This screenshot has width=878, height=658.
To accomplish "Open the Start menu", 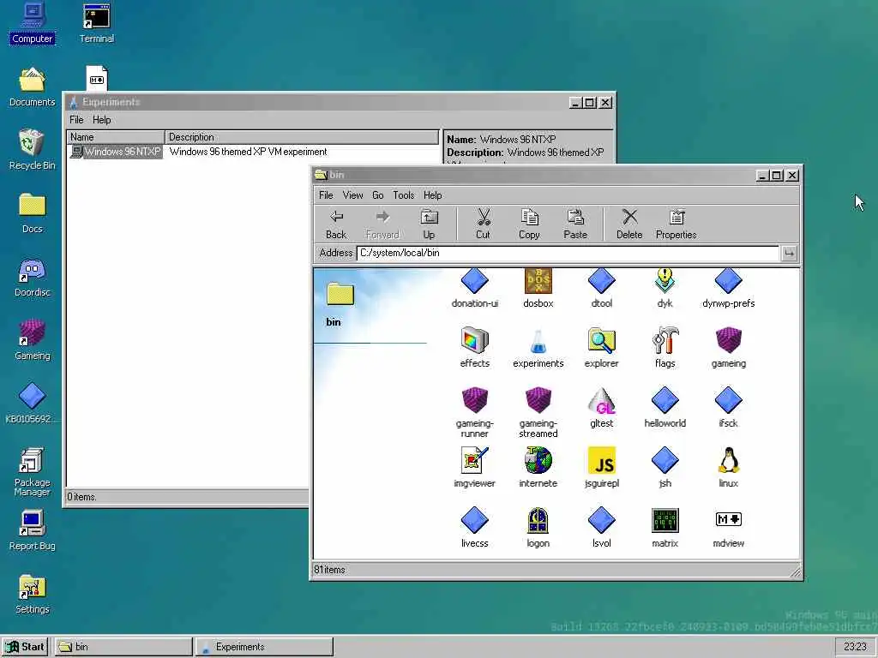I will click(x=26, y=647).
